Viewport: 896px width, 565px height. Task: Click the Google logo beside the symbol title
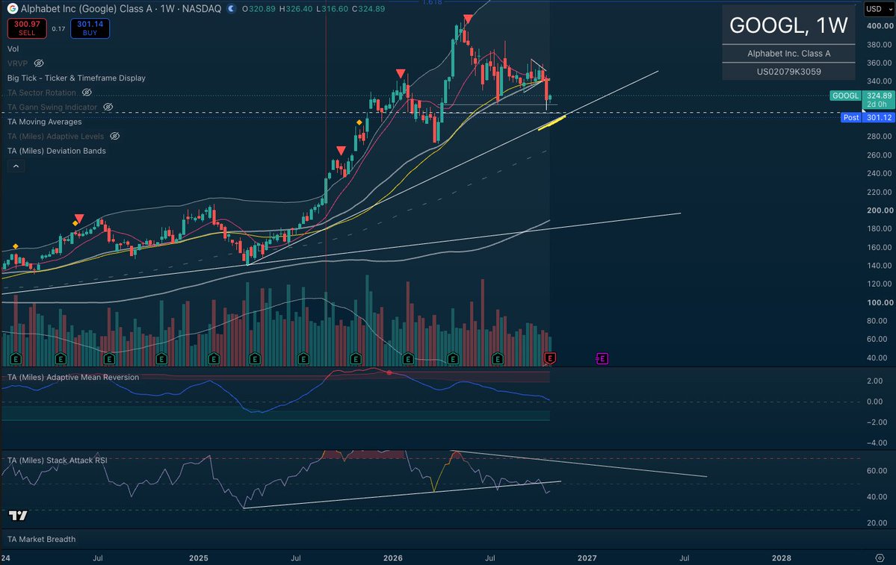[x=12, y=8]
